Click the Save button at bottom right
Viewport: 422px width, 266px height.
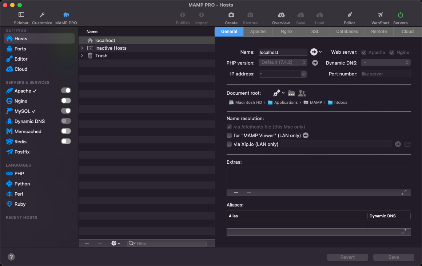click(394, 257)
